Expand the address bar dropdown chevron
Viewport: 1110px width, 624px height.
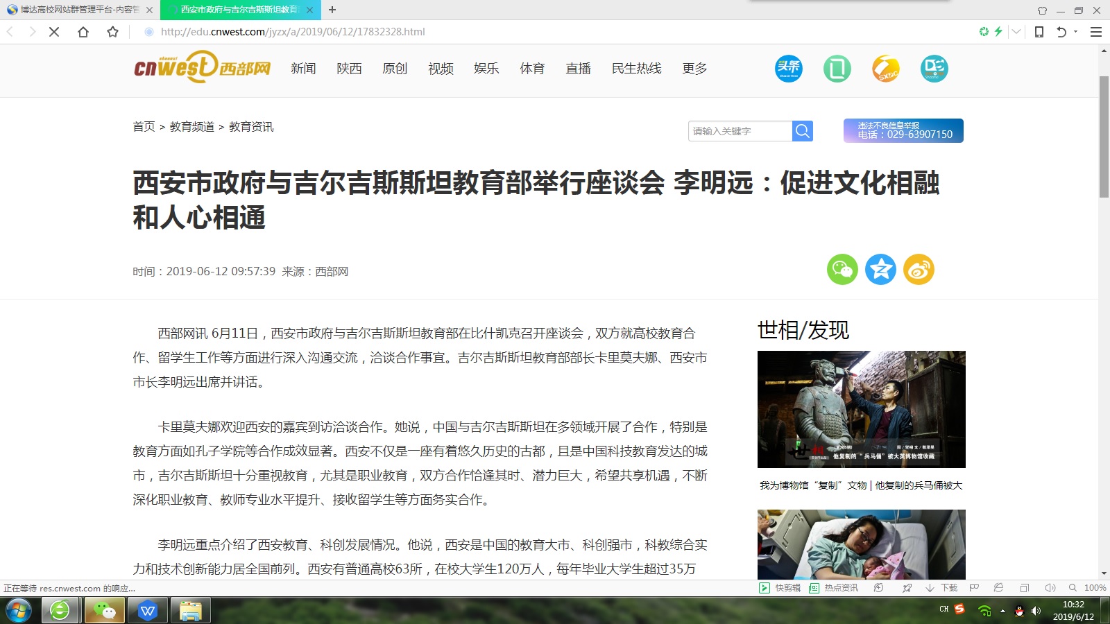pos(1016,32)
